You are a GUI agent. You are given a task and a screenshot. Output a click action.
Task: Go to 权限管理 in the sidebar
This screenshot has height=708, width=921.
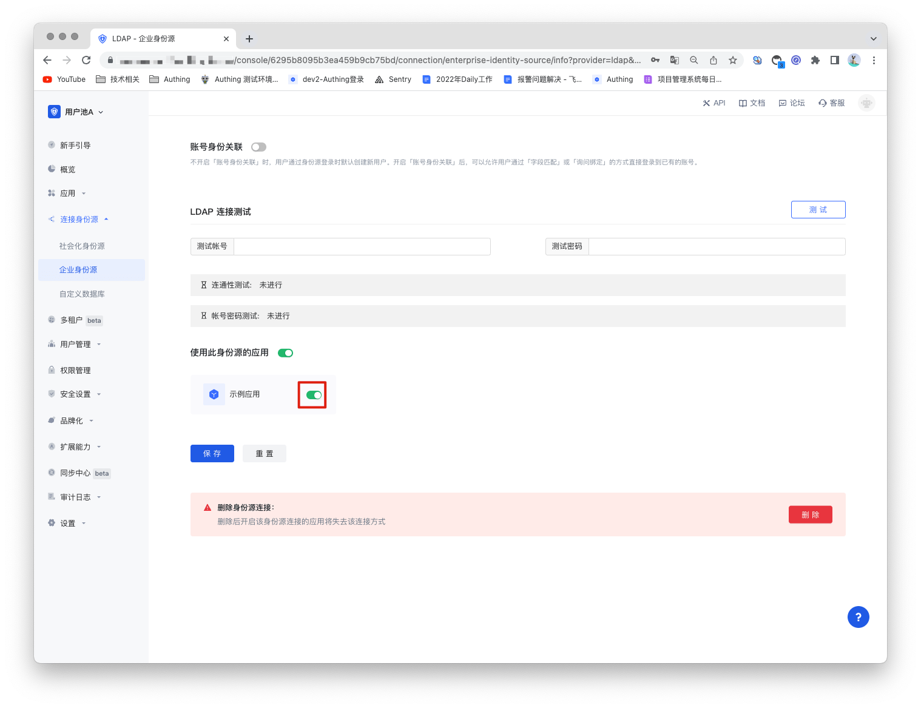pyautogui.click(x=75, y=370)
